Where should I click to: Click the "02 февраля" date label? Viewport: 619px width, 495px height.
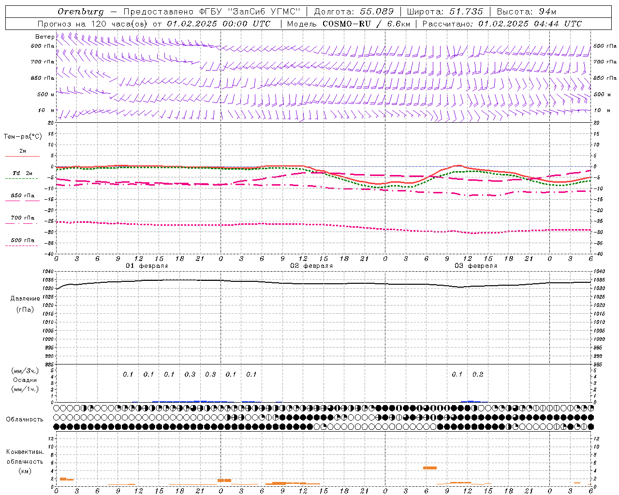click(311, 266)
